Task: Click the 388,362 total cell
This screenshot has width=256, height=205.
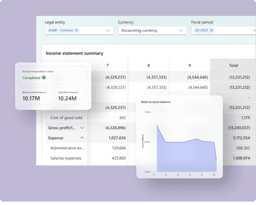Action: (x=243, y=148)
